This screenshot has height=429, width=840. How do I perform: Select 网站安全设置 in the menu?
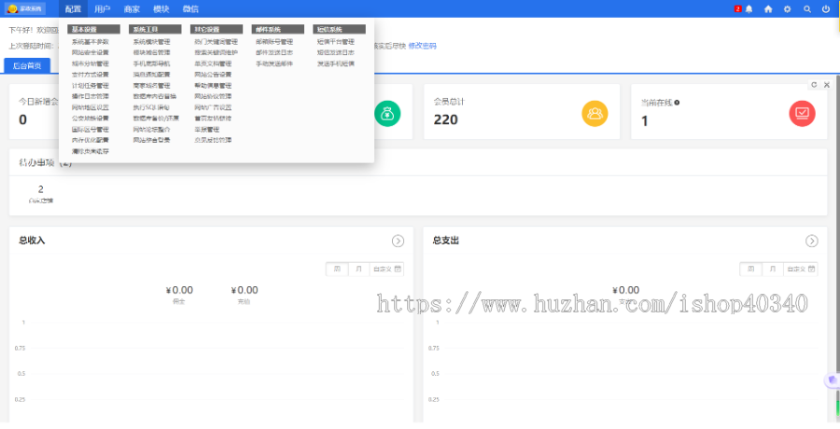click(x=91, y=52)
